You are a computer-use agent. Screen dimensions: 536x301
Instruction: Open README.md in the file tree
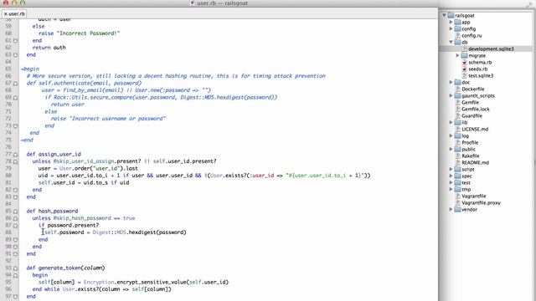(475, 162)
